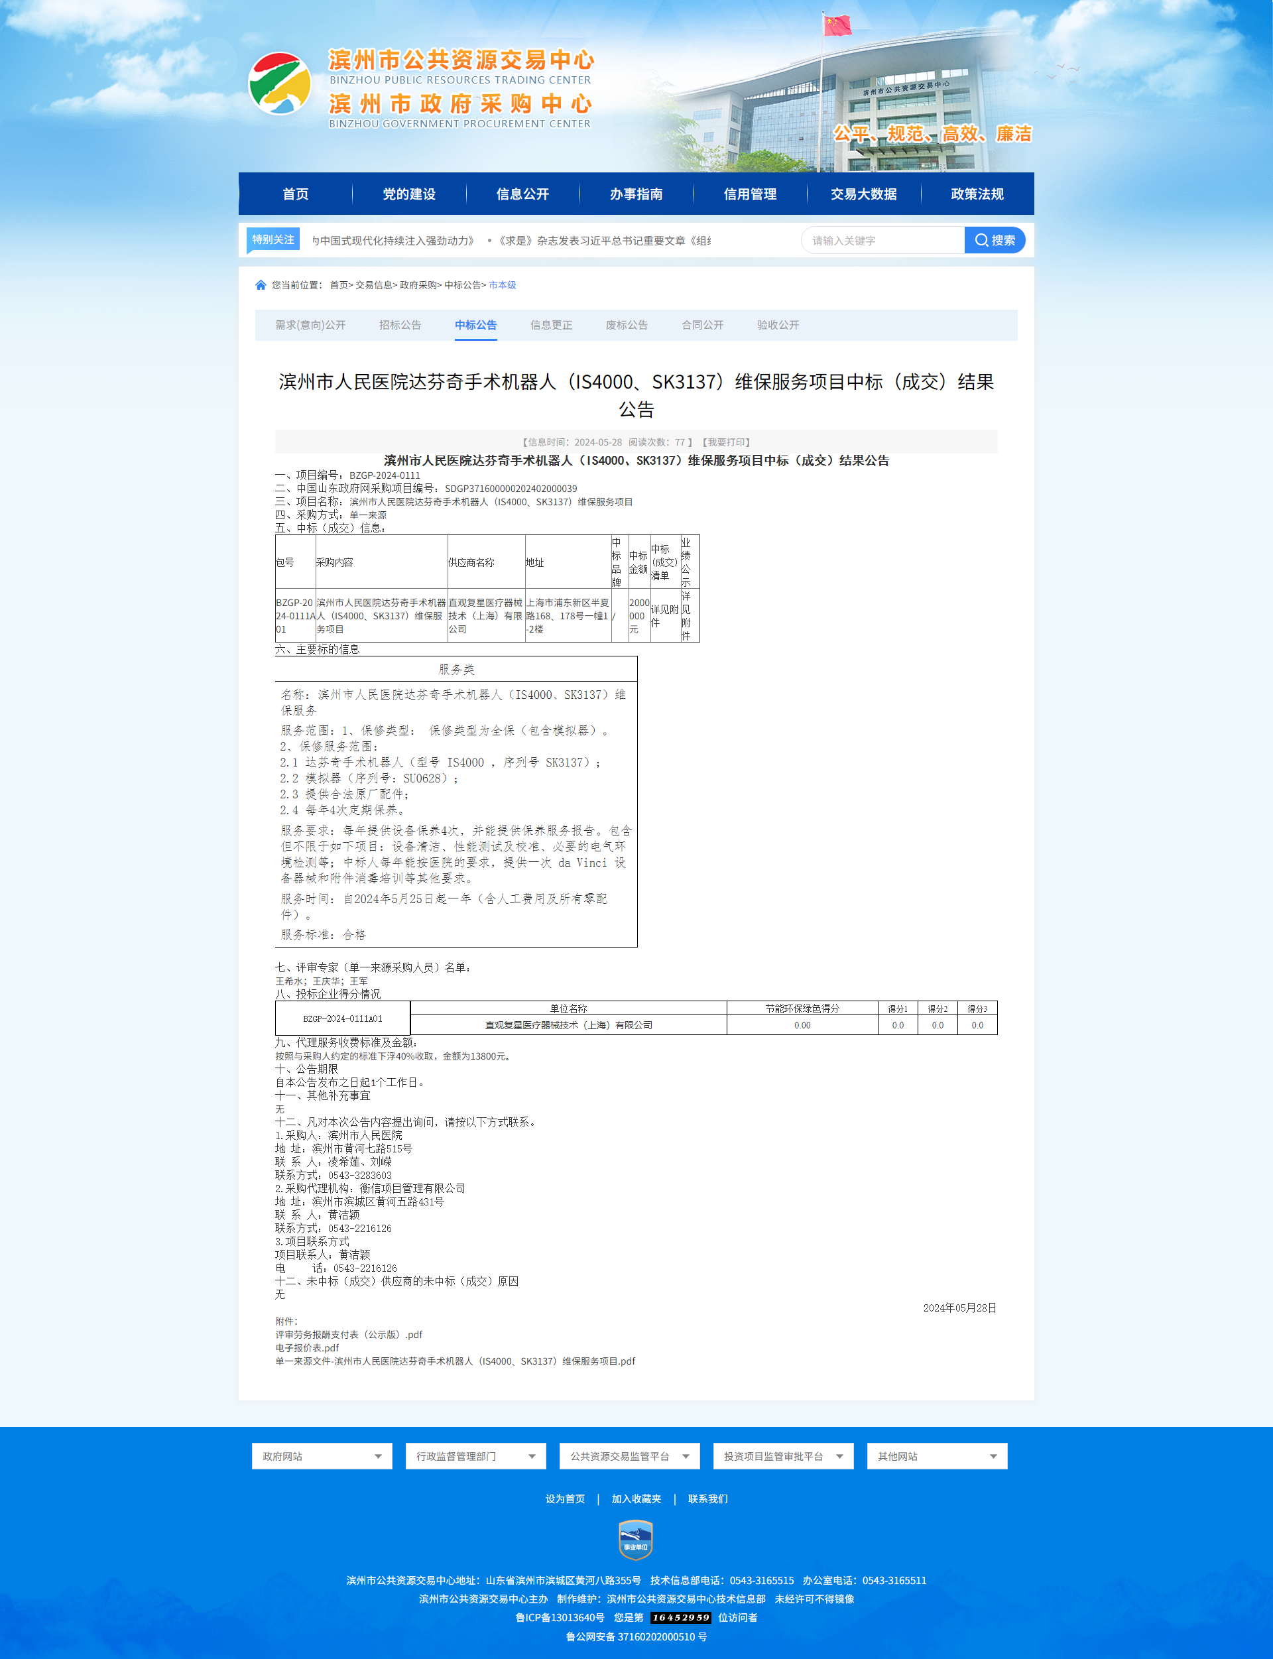Switch to 需求(意向)公开 tab
Screen dimensions: 1273x1659
tap(310, 324)
